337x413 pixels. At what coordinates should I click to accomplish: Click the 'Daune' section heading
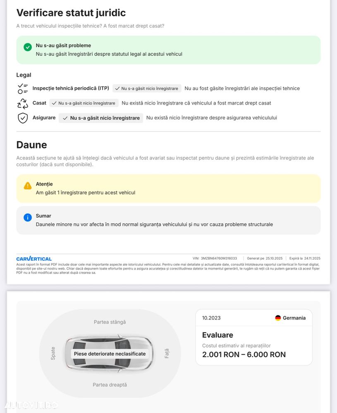pyautogui.click(x=31, y=145)
